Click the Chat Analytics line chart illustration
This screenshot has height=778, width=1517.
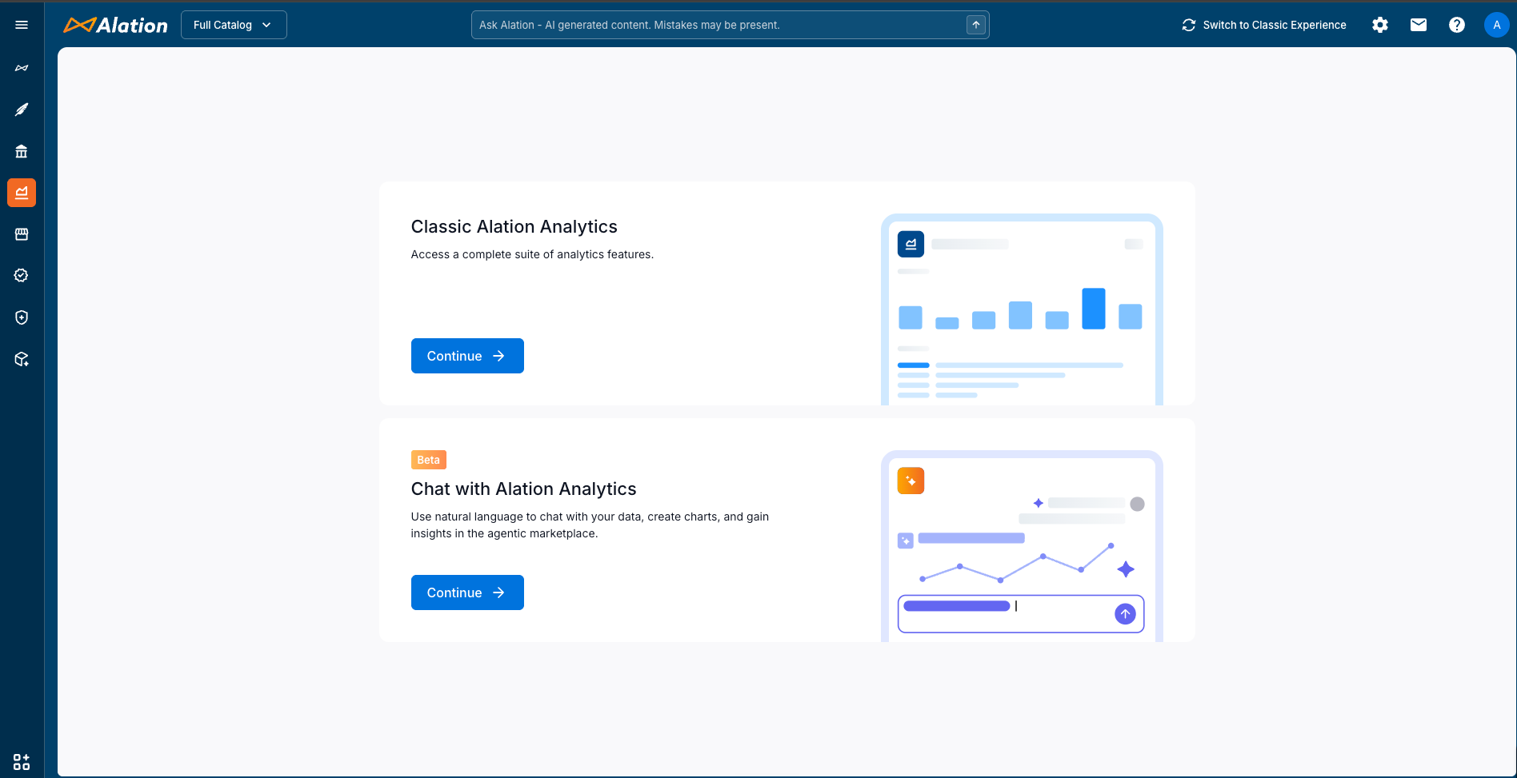point(1022,546)
